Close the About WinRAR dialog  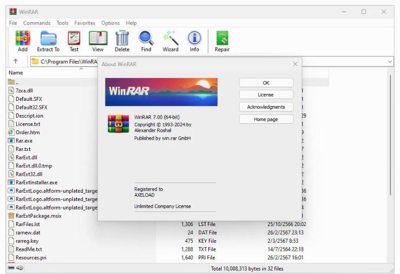pyautogui.click(x=295, y=64)
